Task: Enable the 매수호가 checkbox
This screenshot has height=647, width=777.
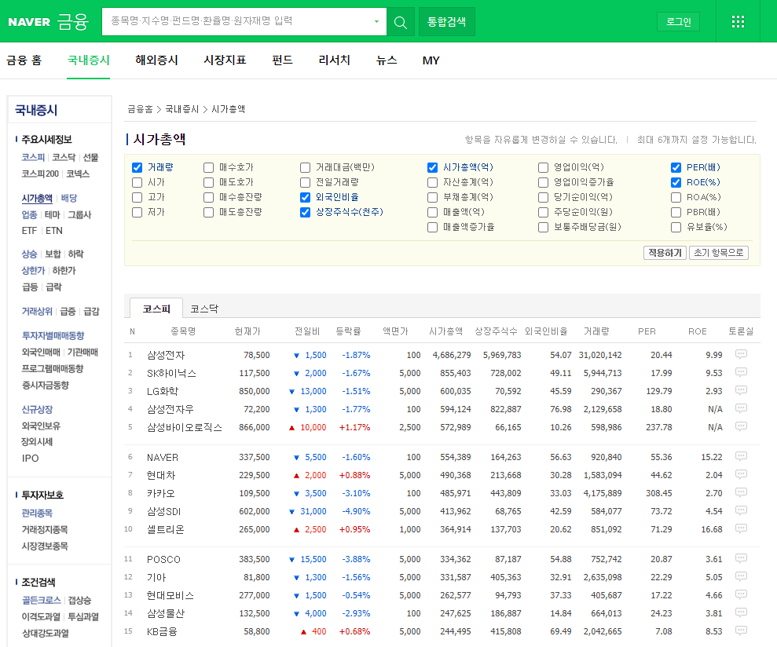Action: tap(209, 167)
